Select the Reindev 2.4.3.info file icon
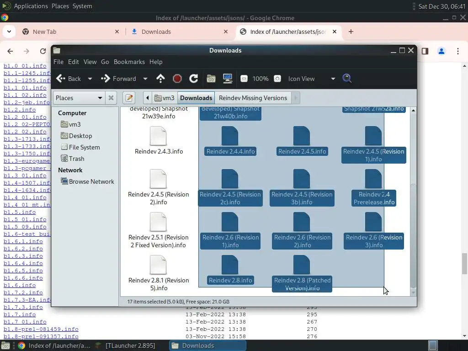This screenshot has height=351, width=468. (x=158, y=136)
